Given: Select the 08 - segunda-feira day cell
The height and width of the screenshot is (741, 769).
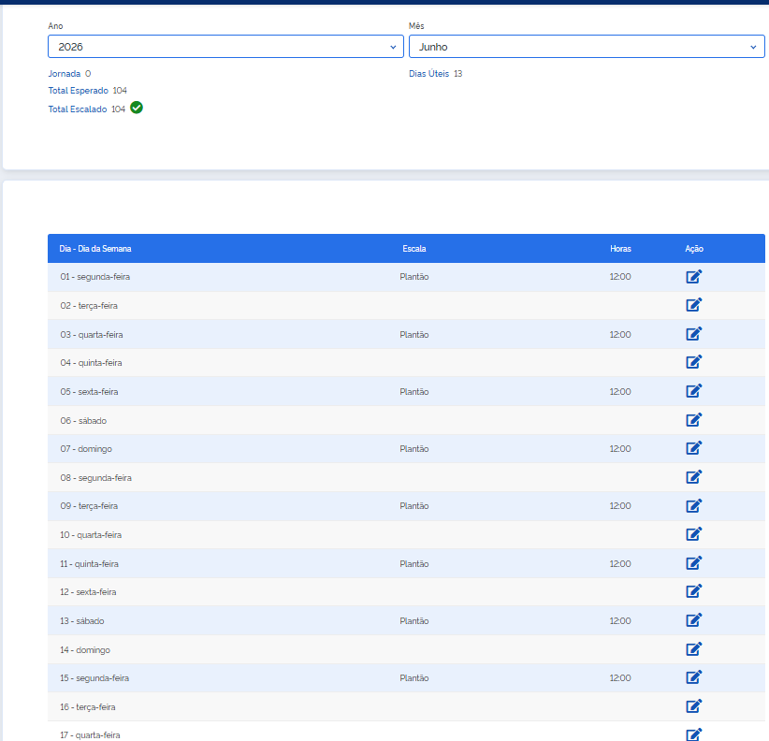Looking at the screenshot, I should point(95,478).
